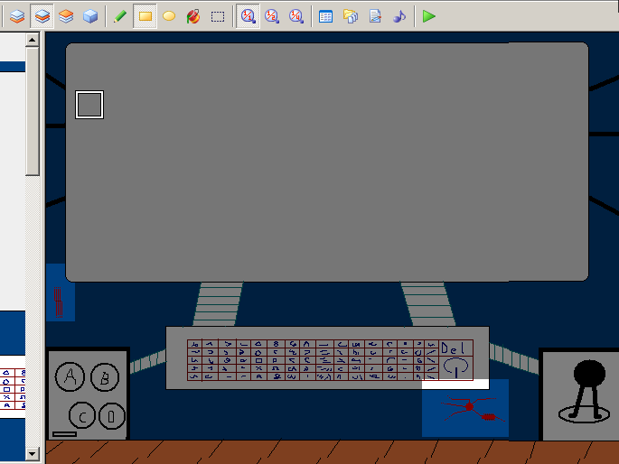Select the green pencil draw tool

click(120, 16)
